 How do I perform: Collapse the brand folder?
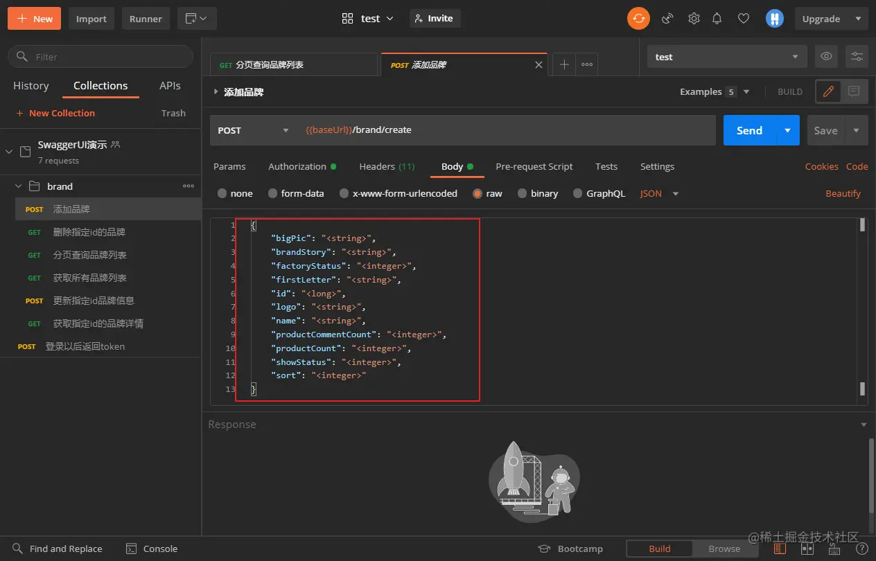pyautogui.click(x=19, y=186)
